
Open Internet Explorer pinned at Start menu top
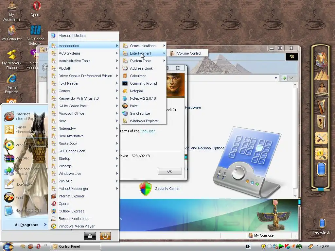pos(25,116)
